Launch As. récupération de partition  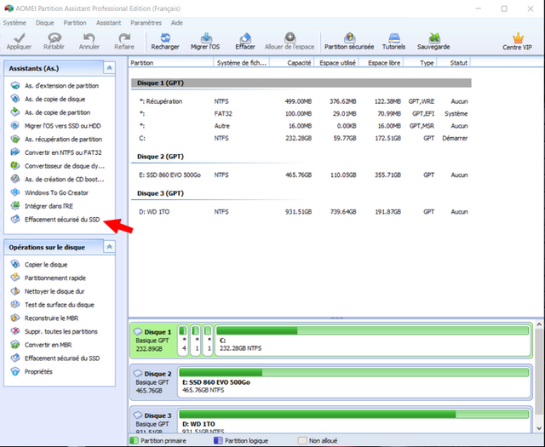63,139
